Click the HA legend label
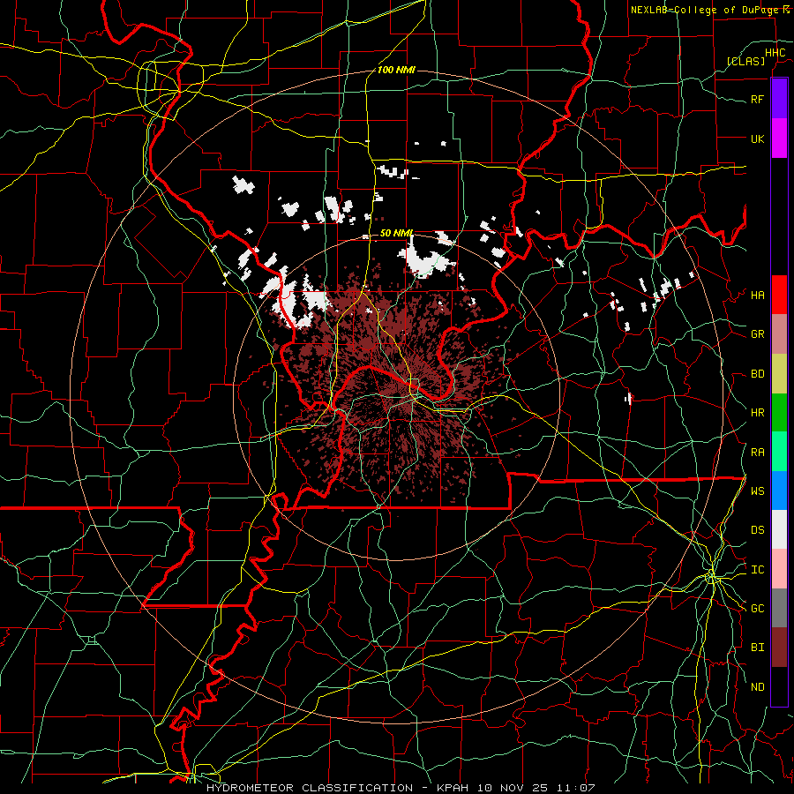Viewport: 794px width, 794px height. point(758,296)
